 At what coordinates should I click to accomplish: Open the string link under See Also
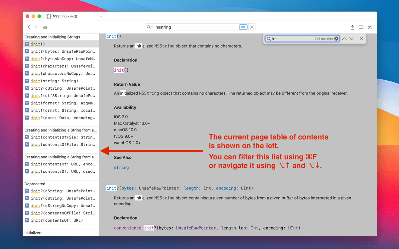point(121,168)
